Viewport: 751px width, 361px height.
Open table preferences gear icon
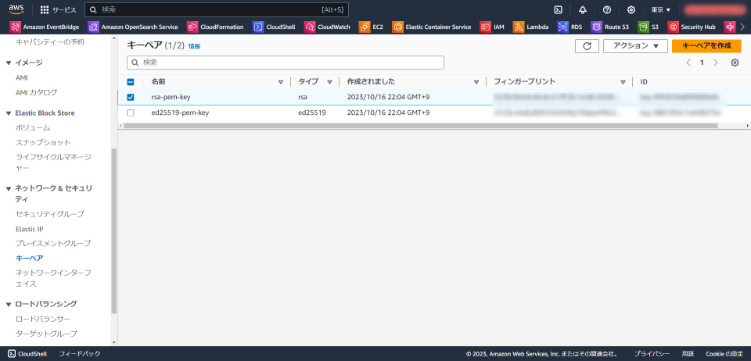tap(735, 63)
